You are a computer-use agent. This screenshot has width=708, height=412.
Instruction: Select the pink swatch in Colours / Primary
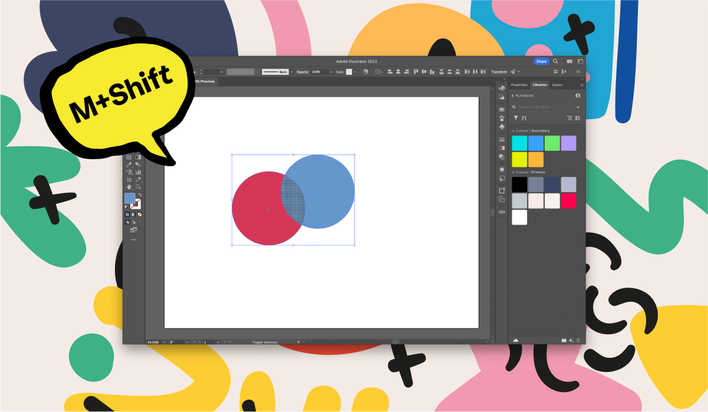568,200
